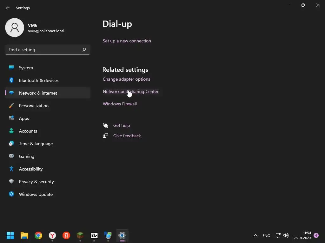The height and width of the screenshot is (243, 325).
Task: Restore down the Settings window
Action: [x=303, y=5]
